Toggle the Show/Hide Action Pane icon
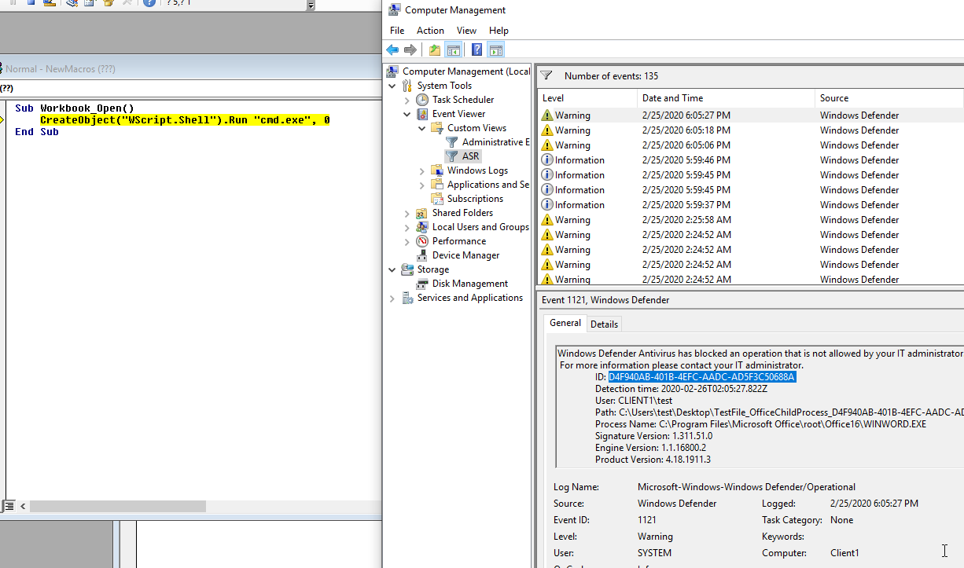This screenshot has width=964, height=568. pyautogui.click(x=495, y=50)
